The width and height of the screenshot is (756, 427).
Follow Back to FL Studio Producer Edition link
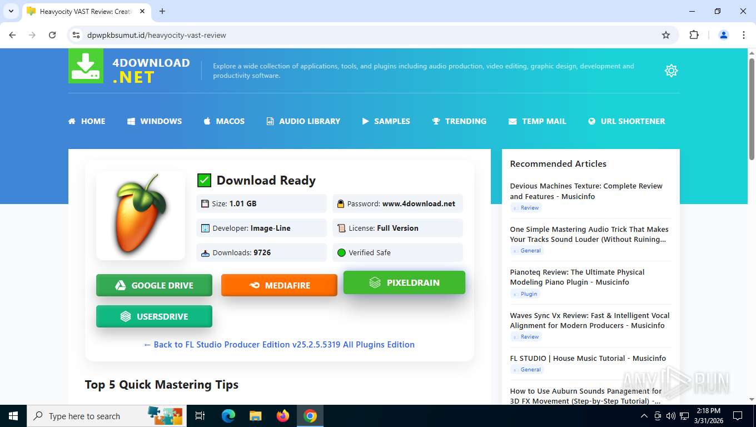279,345
